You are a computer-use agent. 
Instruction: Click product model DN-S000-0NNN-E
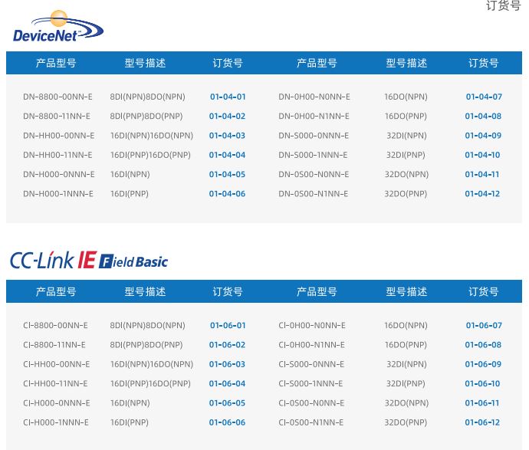coord(314,136)
